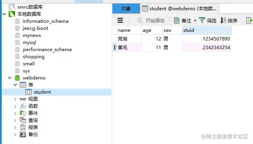This screenshot has height=144, width=253.
Task: Select the 1234567890 stuid cell
Action: click(207, 39)
